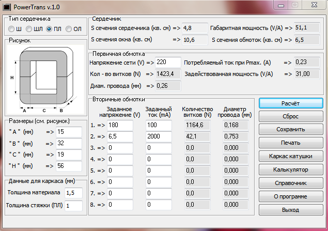Screen dimensions: 328x231
Task: Click the core dimensions drawing
Action: [46, 79]
